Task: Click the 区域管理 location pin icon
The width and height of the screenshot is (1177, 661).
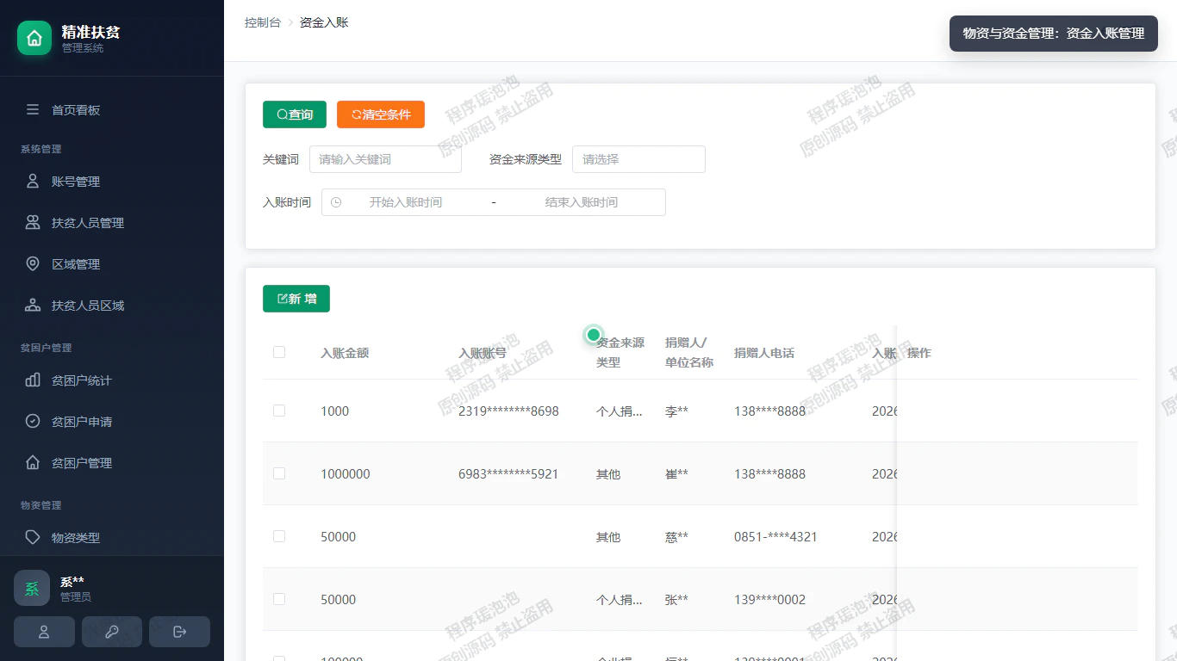Action: 33,264
